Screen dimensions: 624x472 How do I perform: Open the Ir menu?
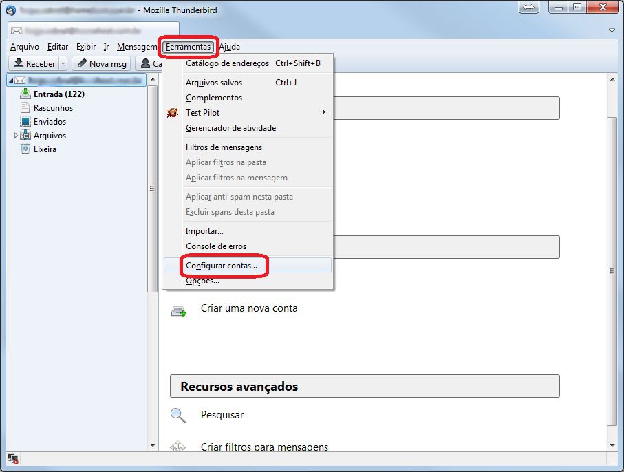click(x=106, y=47)
